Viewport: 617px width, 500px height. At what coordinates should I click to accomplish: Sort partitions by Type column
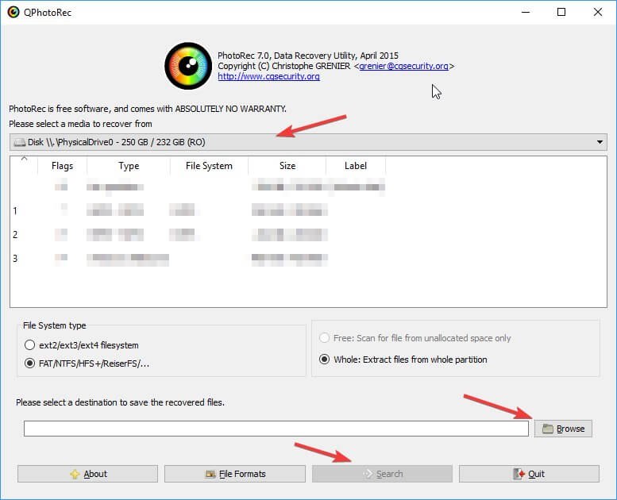point(129,166)
